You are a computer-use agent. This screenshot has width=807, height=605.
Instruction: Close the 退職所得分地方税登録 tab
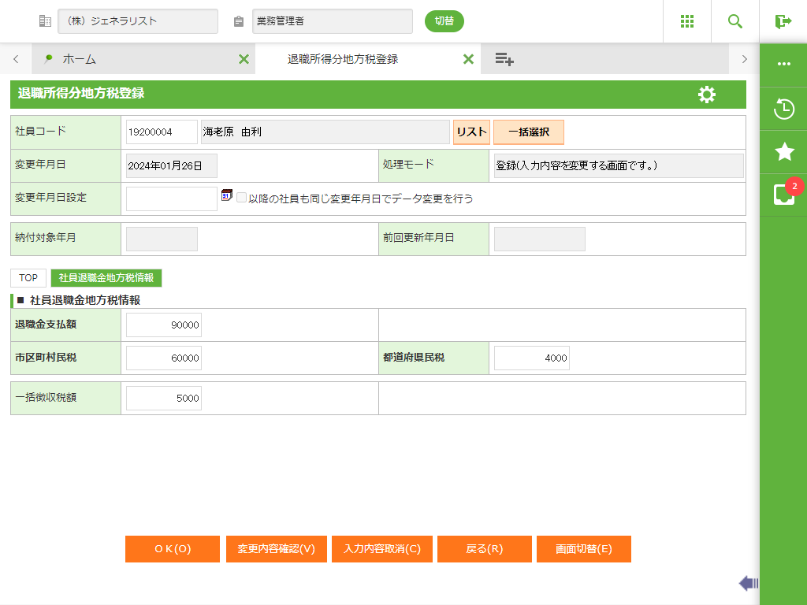(x=468, y=59)
